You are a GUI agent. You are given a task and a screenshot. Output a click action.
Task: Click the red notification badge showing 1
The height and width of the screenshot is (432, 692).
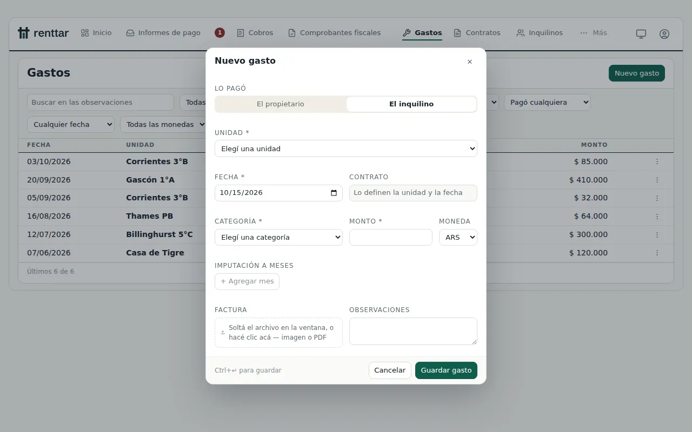[219, 33]
